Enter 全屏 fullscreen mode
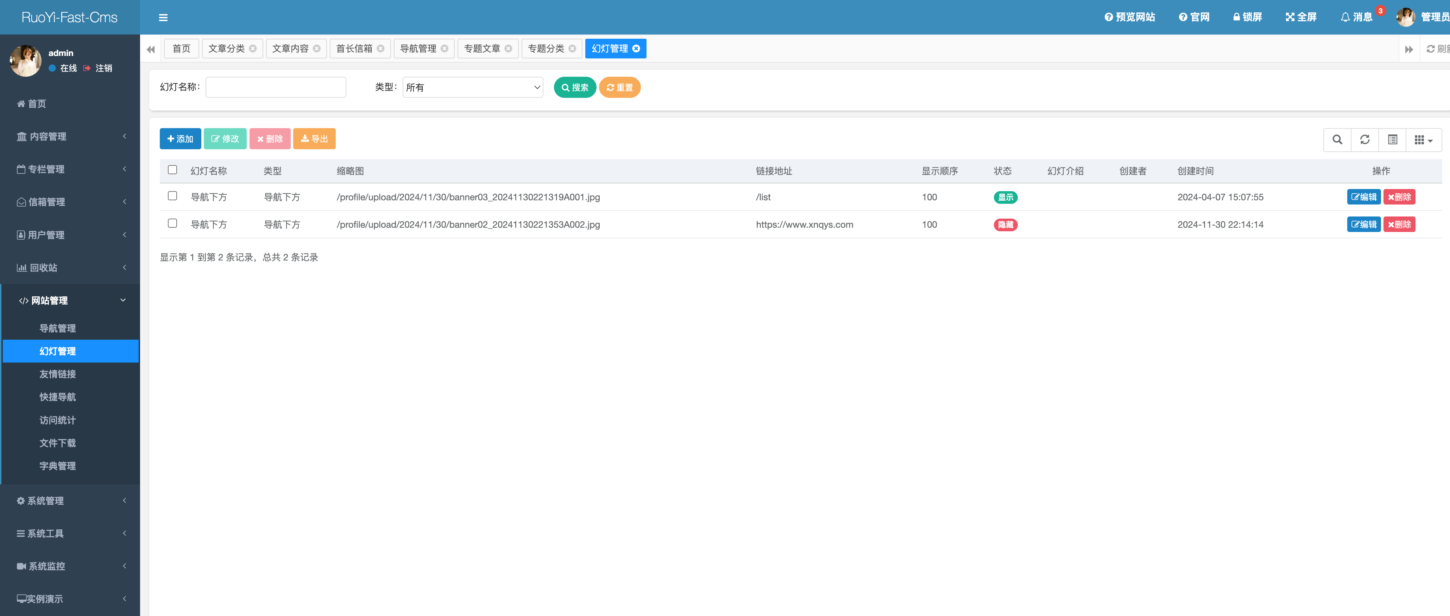Image resolution: width=1450 pixels, height=616 pixels. tap(1301, 18)
